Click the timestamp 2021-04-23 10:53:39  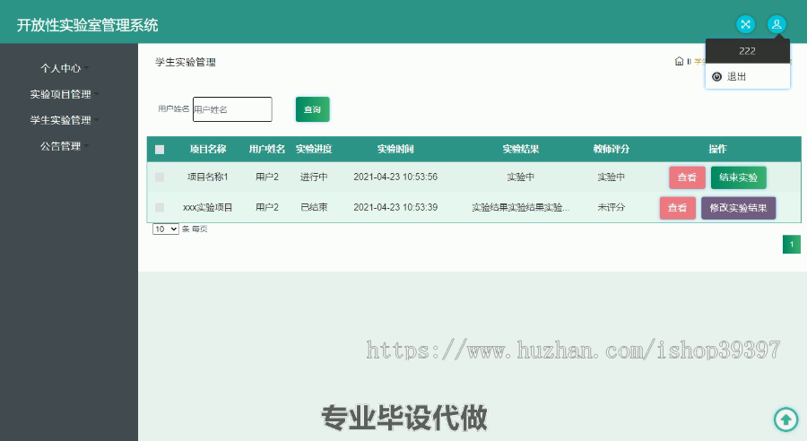pos(395,207)
